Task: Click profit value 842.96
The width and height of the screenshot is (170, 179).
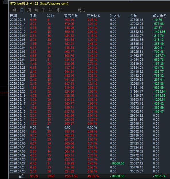Action: [69, 115]
